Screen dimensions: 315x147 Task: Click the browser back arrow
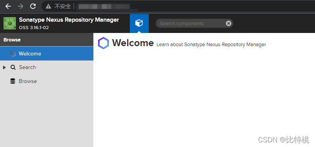click(8, 6)
